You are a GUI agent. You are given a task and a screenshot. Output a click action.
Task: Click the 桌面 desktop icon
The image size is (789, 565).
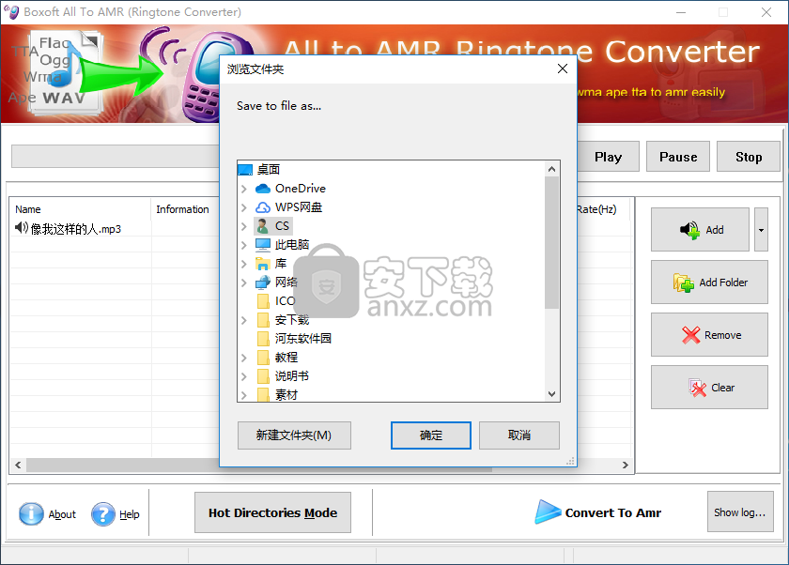click(245, 170)
